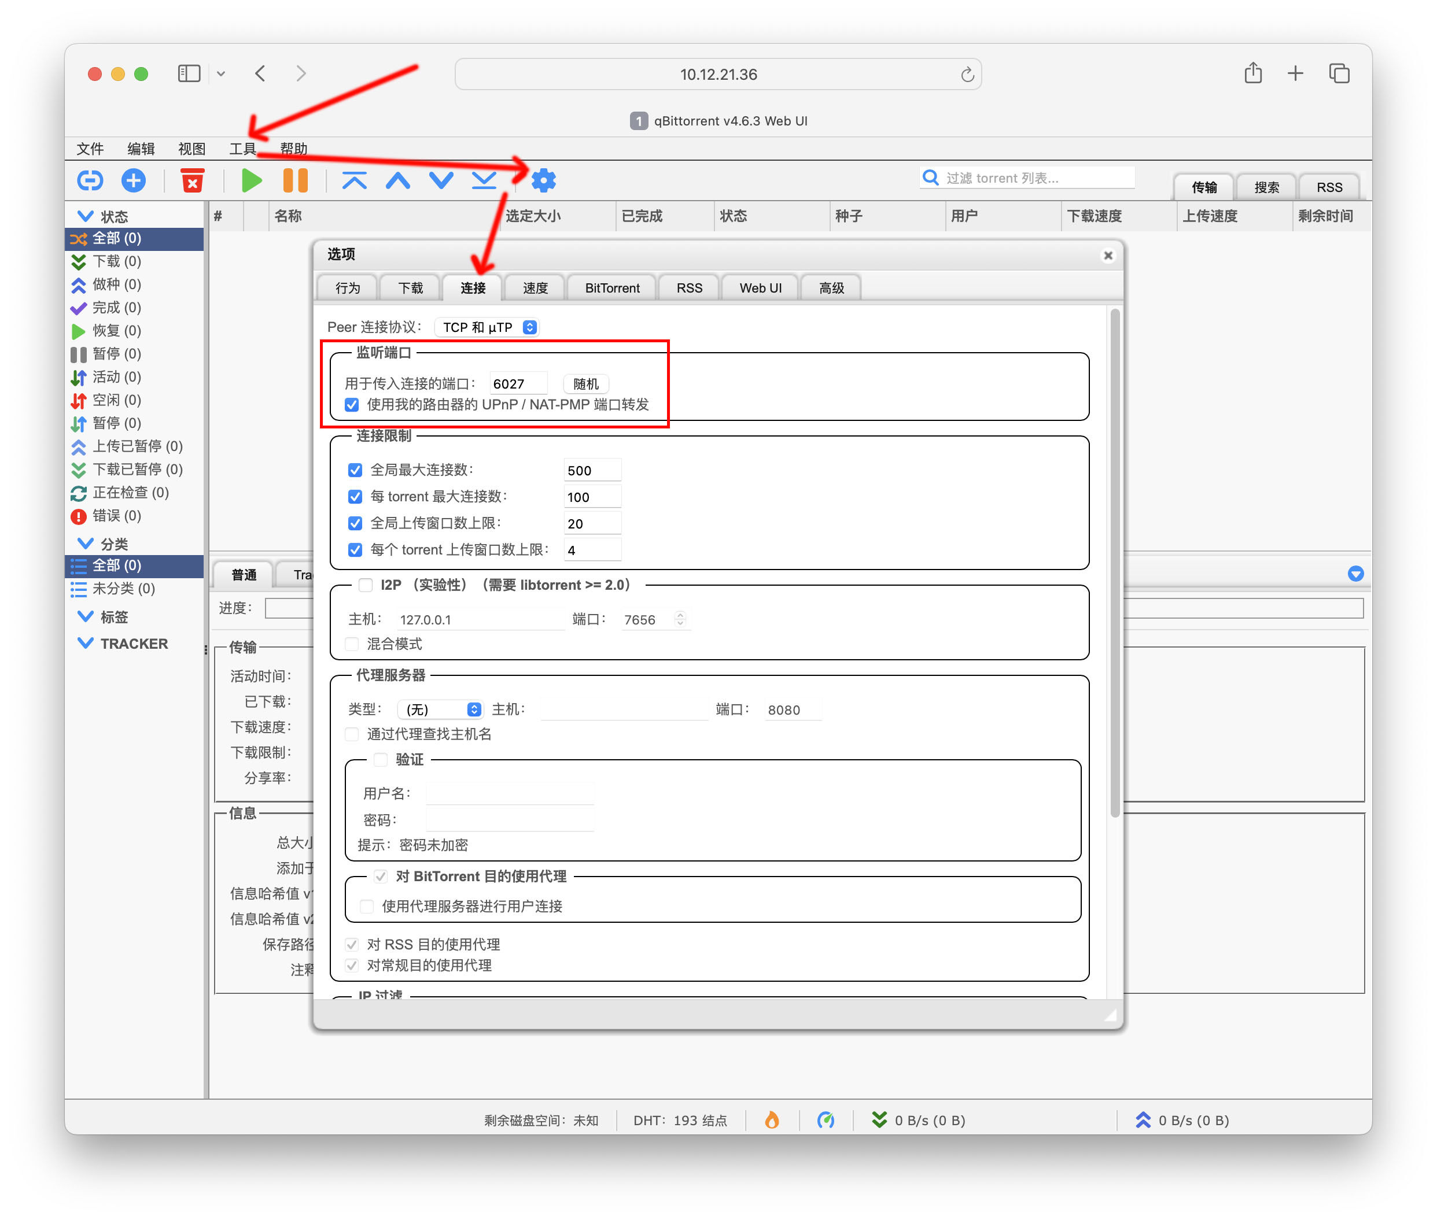
Task: Select the 下载 (0) status filter
Action: tap(134, 261)
